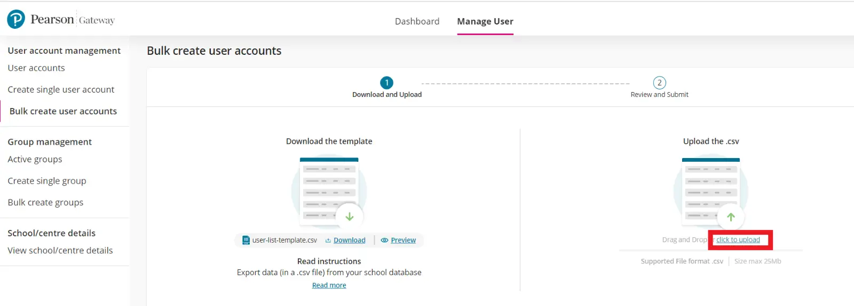
Task: Open the Dashboard tab
Action: pyautogui.click(x=417, y=21)
